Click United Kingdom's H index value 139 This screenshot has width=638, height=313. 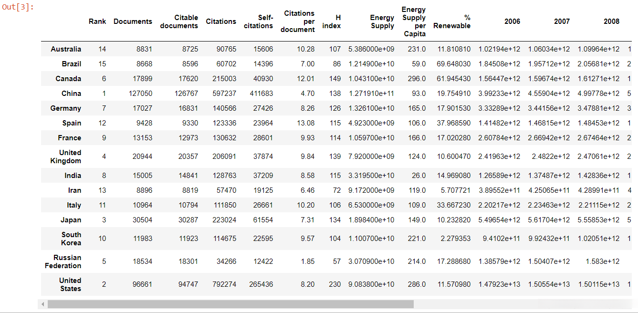point(335,156)
